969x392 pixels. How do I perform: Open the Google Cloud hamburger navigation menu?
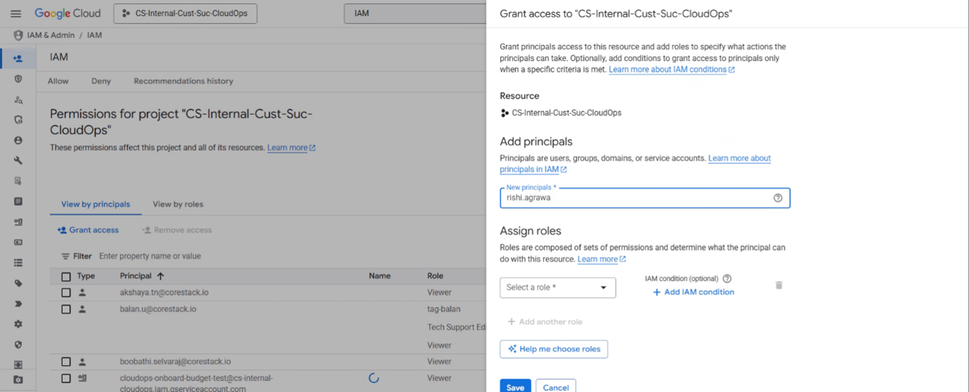[x=15, y=13]
